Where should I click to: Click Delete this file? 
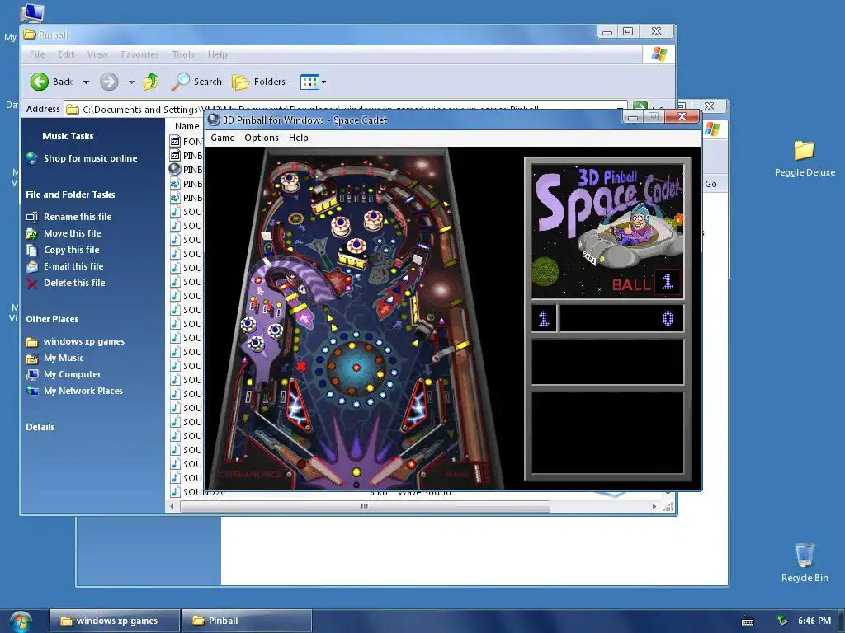[74, 284]
